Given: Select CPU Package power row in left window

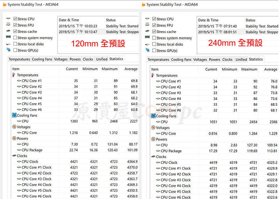Looking at the screenshot, I should pos(75,150).
